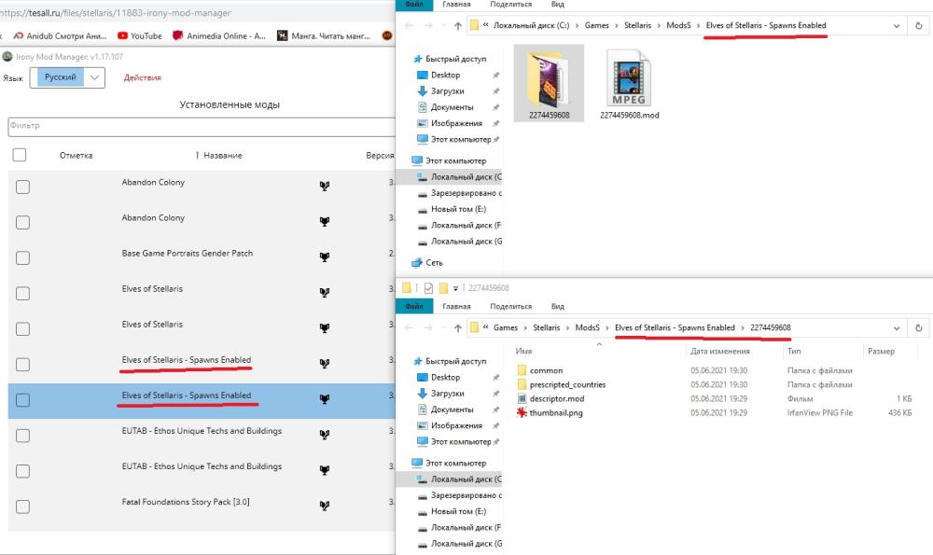Open the Файл tab in bottom Explorer
The image size is (933, 555).
pyautogui.click(x=414, y=306)
